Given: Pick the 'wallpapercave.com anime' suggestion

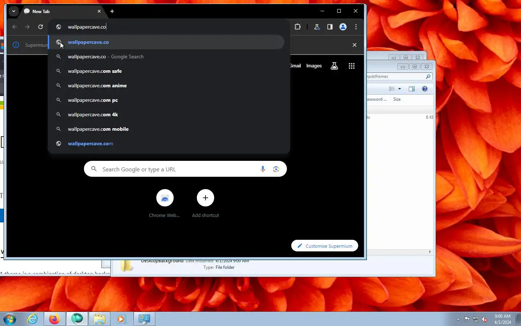Looking at the screenshot, I should [166, 85].
